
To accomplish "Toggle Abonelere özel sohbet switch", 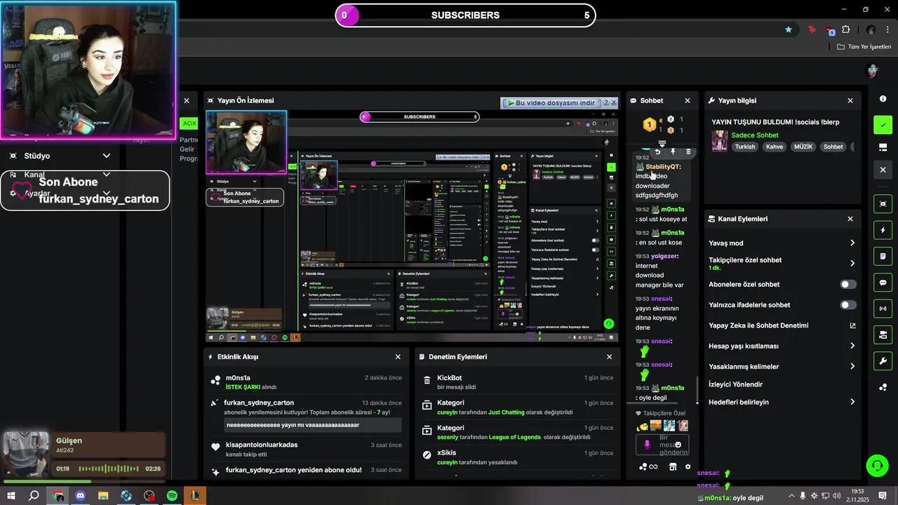I will click(848, 284).
